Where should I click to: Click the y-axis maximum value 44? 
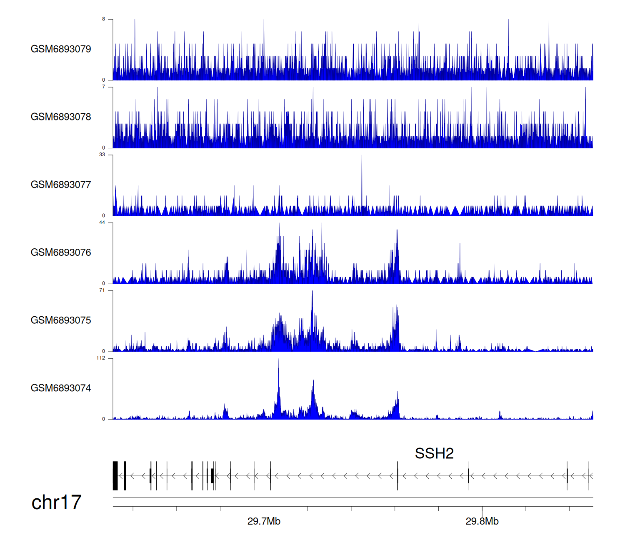(102, 222)
